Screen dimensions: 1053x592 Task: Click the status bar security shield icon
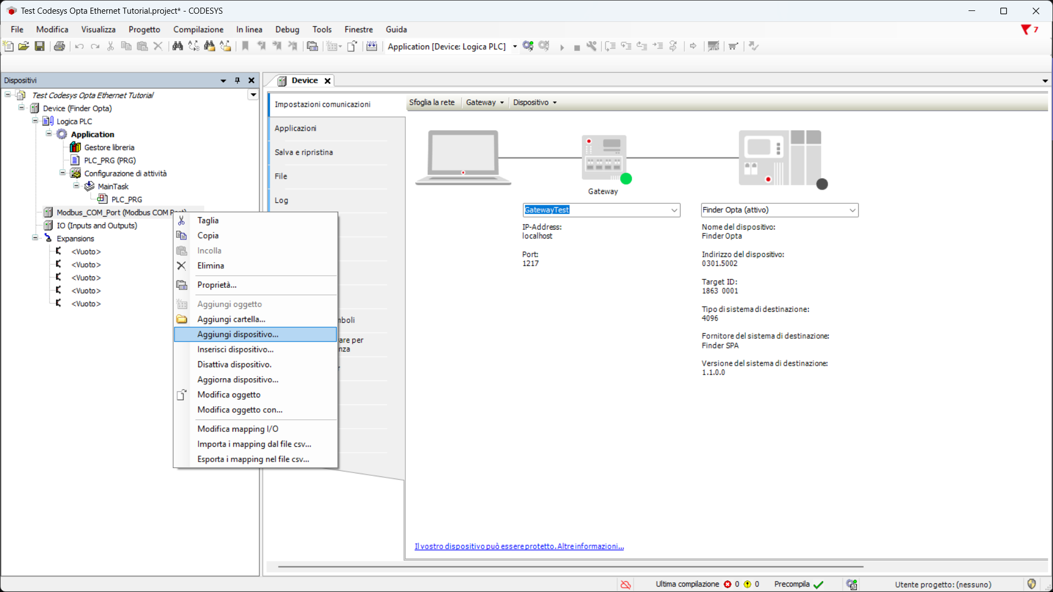tap(1031, 584)
